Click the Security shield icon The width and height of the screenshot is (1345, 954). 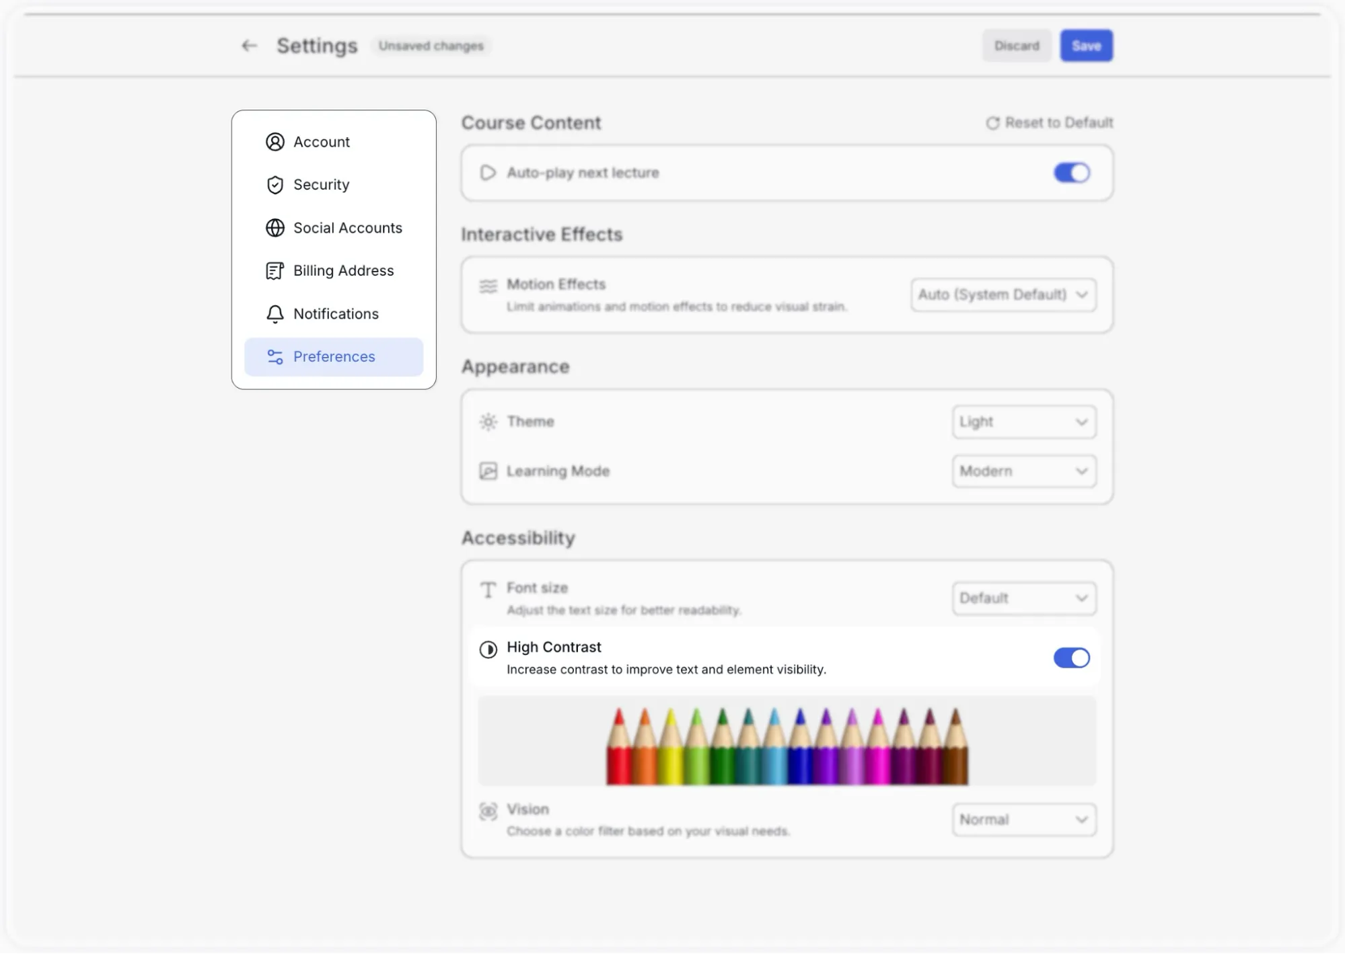click(275, 185)
